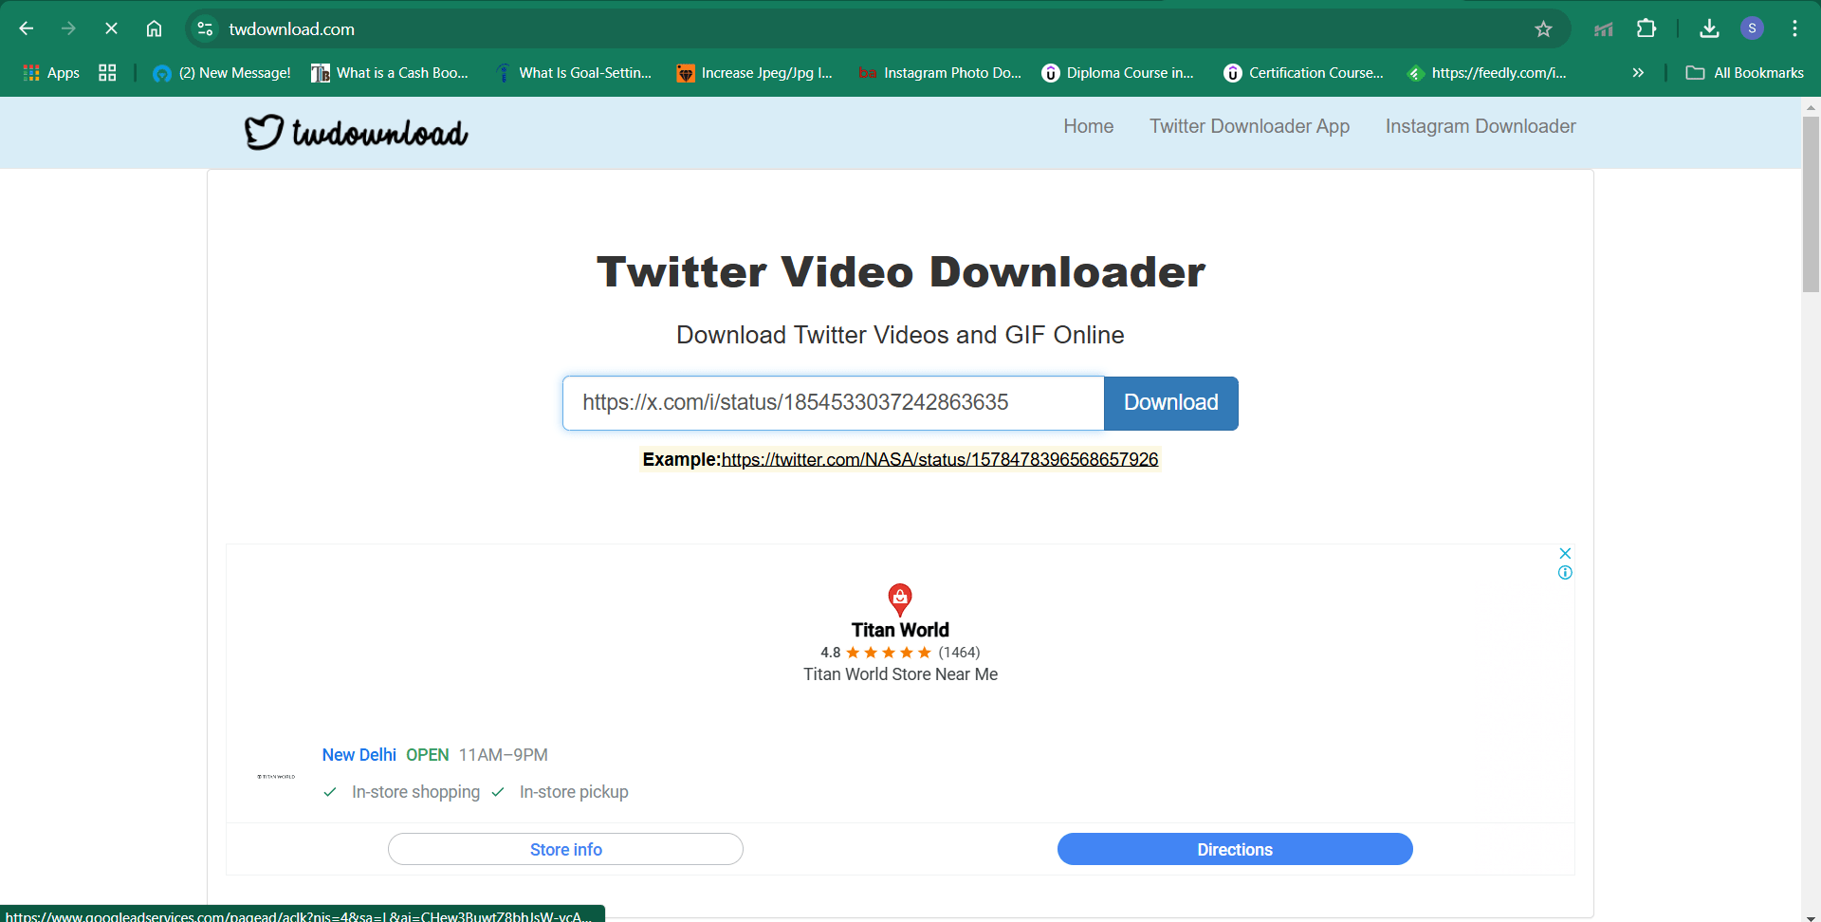
Task: Open the All Bookmarks folder
Action: [1744, 73]
